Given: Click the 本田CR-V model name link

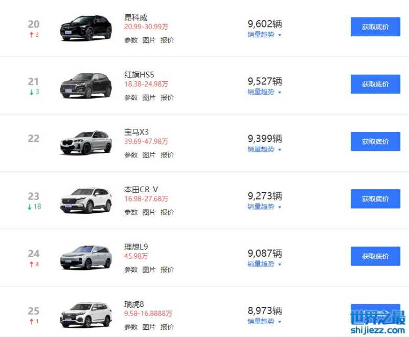Looking at the screenshot, I should click(141, 189).
